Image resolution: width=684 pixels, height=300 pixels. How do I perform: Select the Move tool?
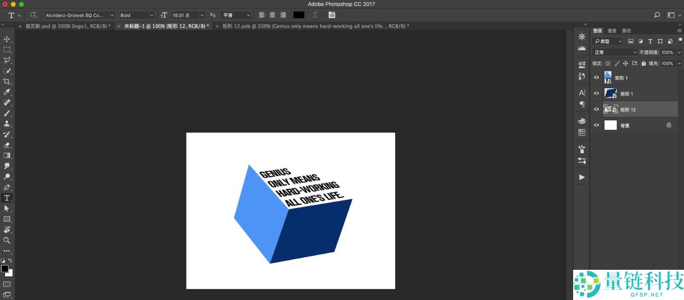point(7,39)
